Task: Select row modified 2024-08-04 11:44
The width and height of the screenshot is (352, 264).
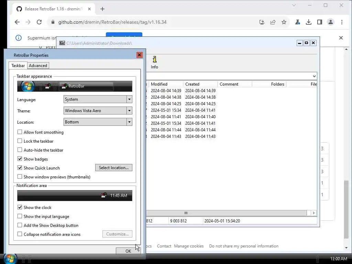Action: click(231, 130)
